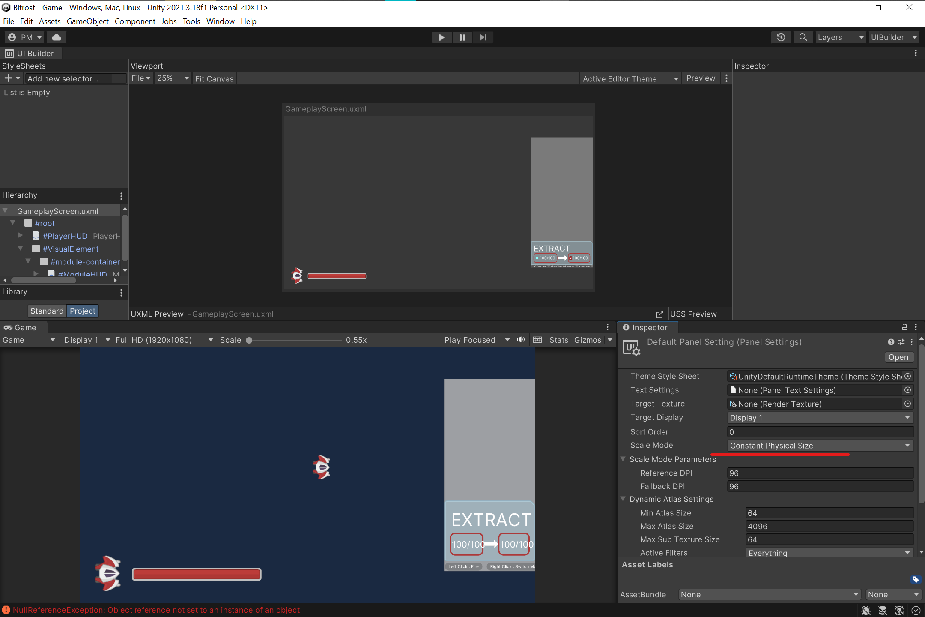Click the disabled debugger bug icon in status bar
Viewport: 925px width, 617px height.
click(866, 610)
